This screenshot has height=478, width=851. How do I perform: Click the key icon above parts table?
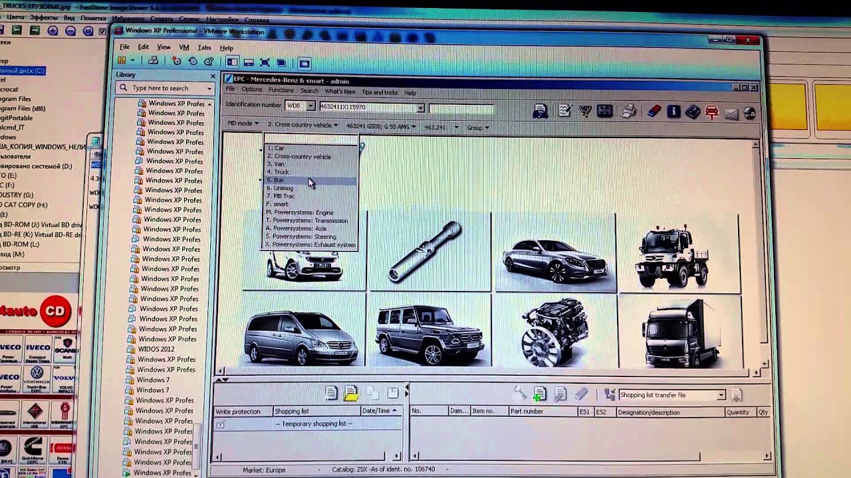(x=520, y=394)
